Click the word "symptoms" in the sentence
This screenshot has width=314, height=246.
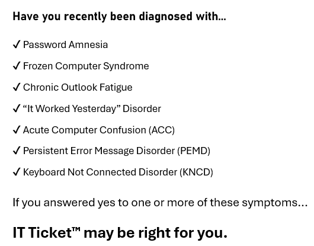click(275, 203)
